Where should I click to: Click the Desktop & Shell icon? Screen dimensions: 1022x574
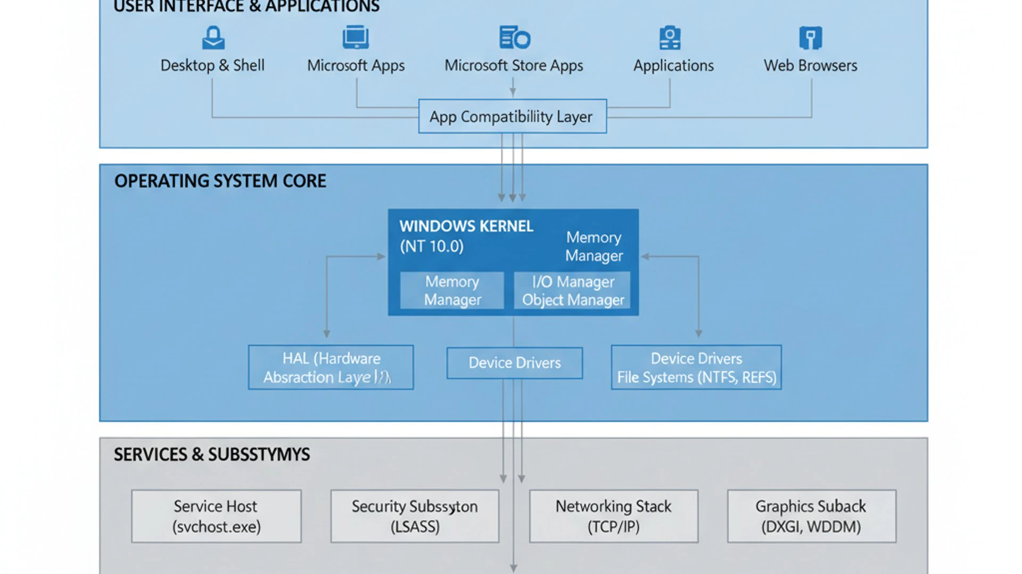coord(213,38)
